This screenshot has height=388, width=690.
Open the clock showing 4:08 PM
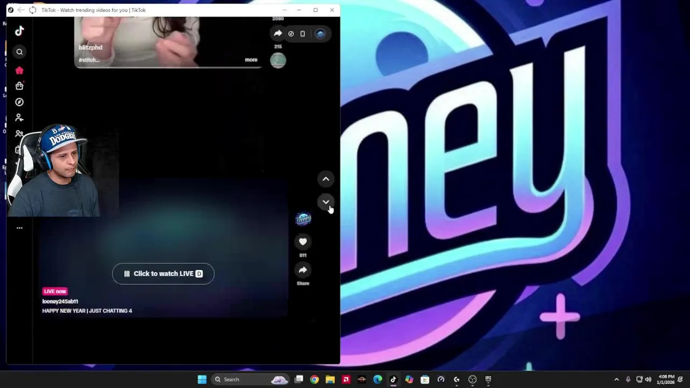667,379
